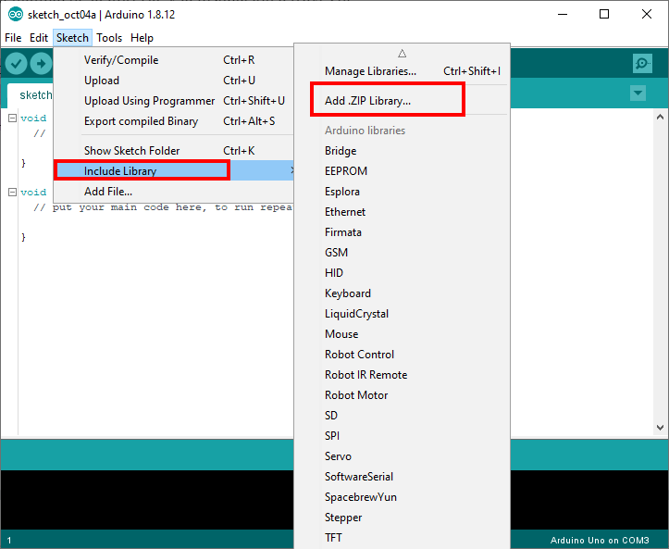
Task: Collapse the void setup code fold marker
Action: [13, 119]
